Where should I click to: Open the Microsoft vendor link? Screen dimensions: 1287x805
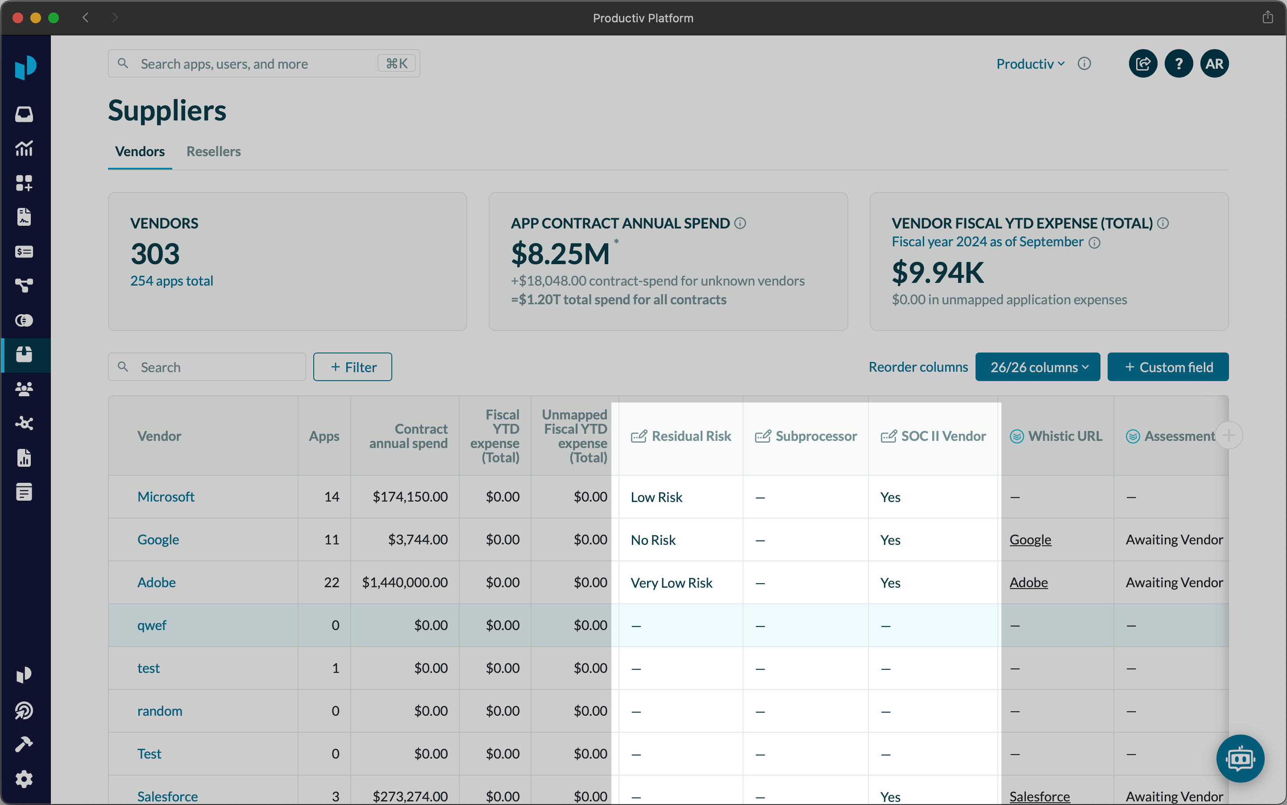pyautogui.click(x=166, y=496)
